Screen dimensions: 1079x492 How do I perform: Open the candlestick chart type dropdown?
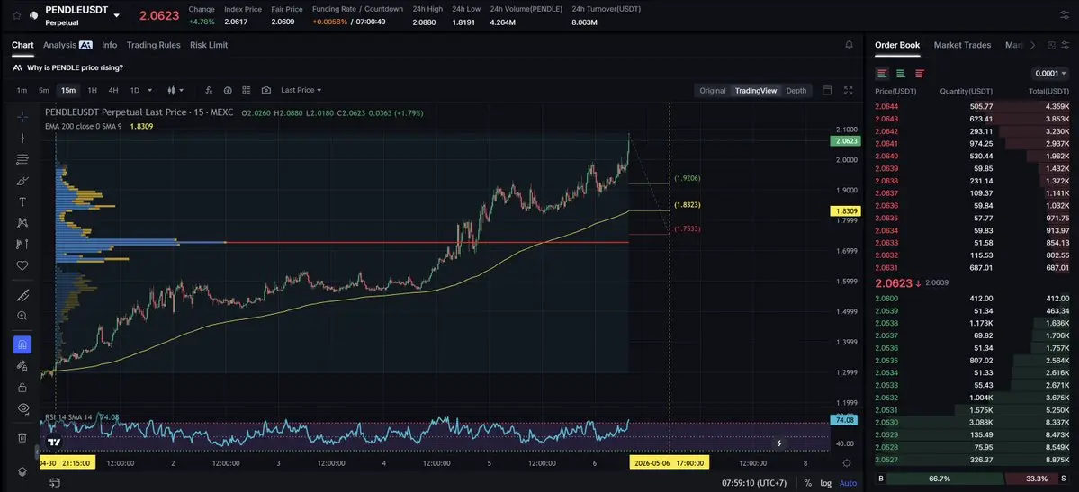click(176, 90)
